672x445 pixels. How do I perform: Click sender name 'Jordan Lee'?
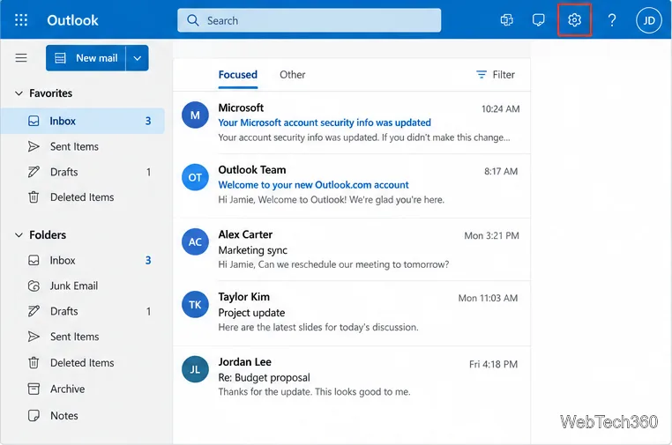point(244,362)
